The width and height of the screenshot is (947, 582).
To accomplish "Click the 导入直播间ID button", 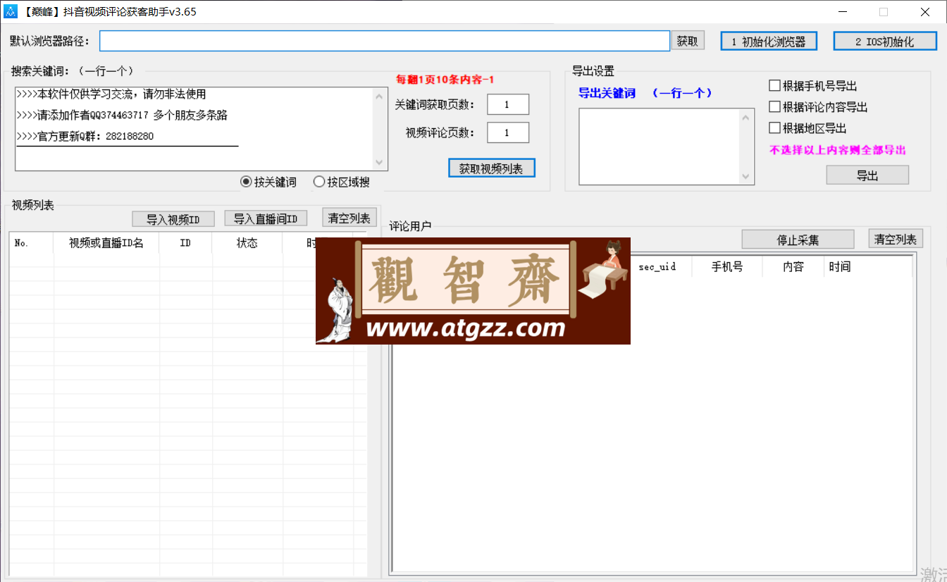I will click(266, 218).
